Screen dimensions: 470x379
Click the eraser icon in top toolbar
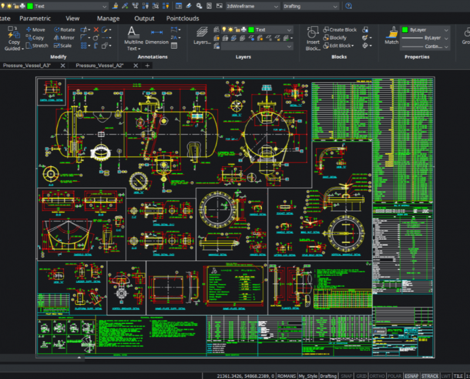(189, 6)
